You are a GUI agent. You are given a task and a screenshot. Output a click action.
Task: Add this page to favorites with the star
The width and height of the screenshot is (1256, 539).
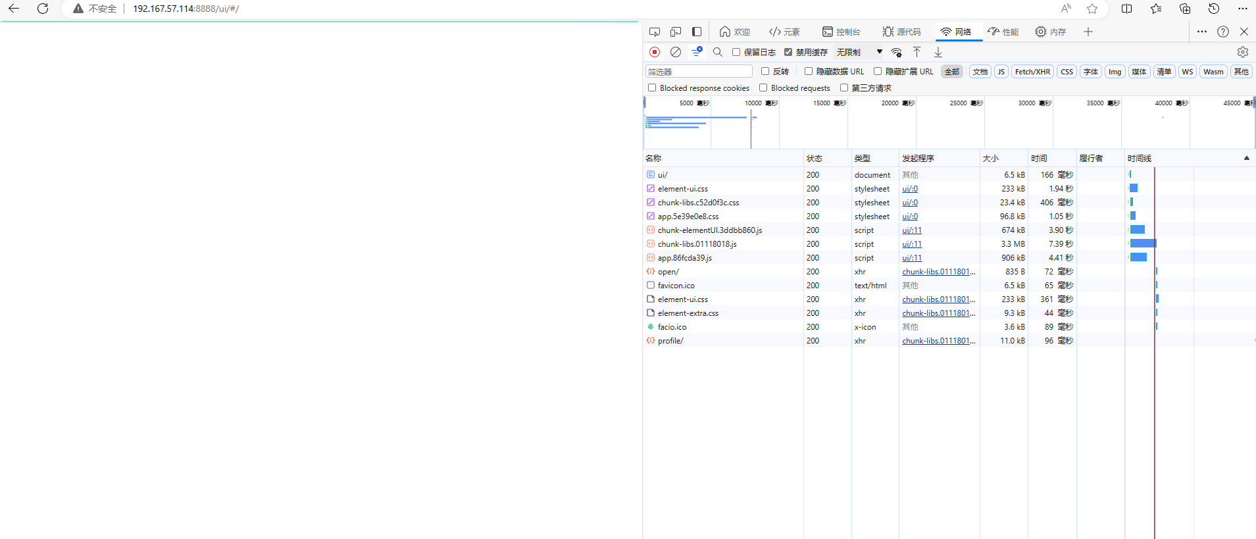[1092, 9]
